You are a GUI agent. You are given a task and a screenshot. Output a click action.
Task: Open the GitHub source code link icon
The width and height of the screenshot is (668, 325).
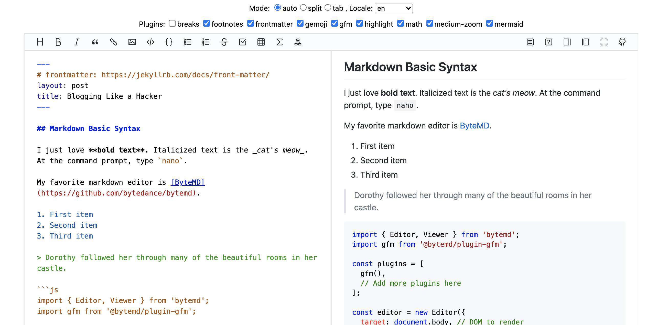pos(622,42)
